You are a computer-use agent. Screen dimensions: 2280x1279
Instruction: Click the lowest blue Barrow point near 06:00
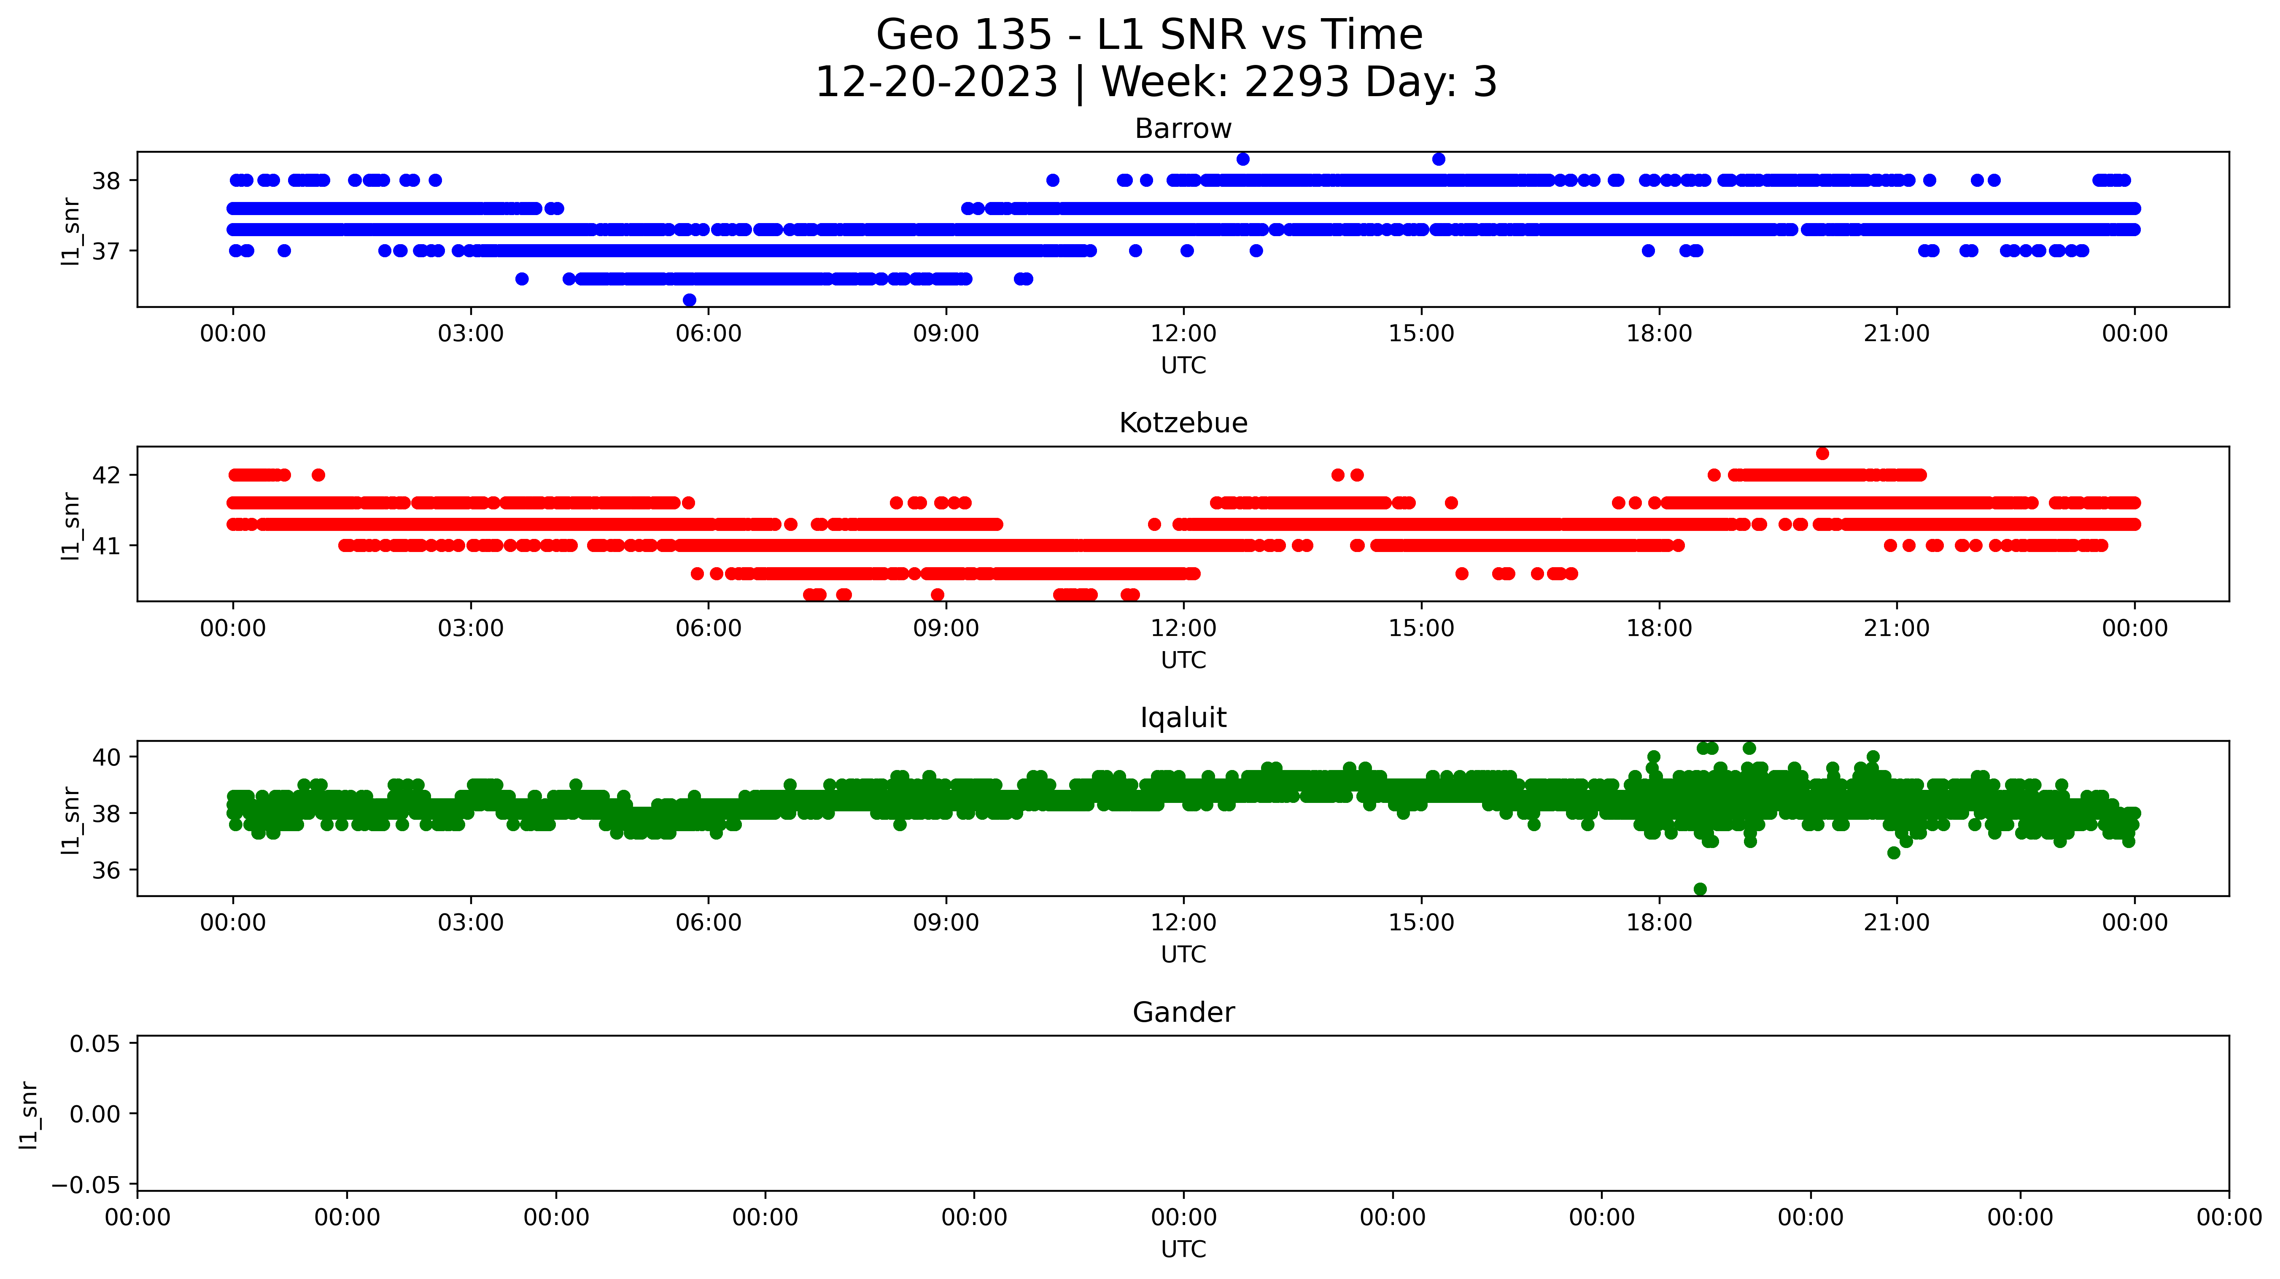[x=690, y=300]
